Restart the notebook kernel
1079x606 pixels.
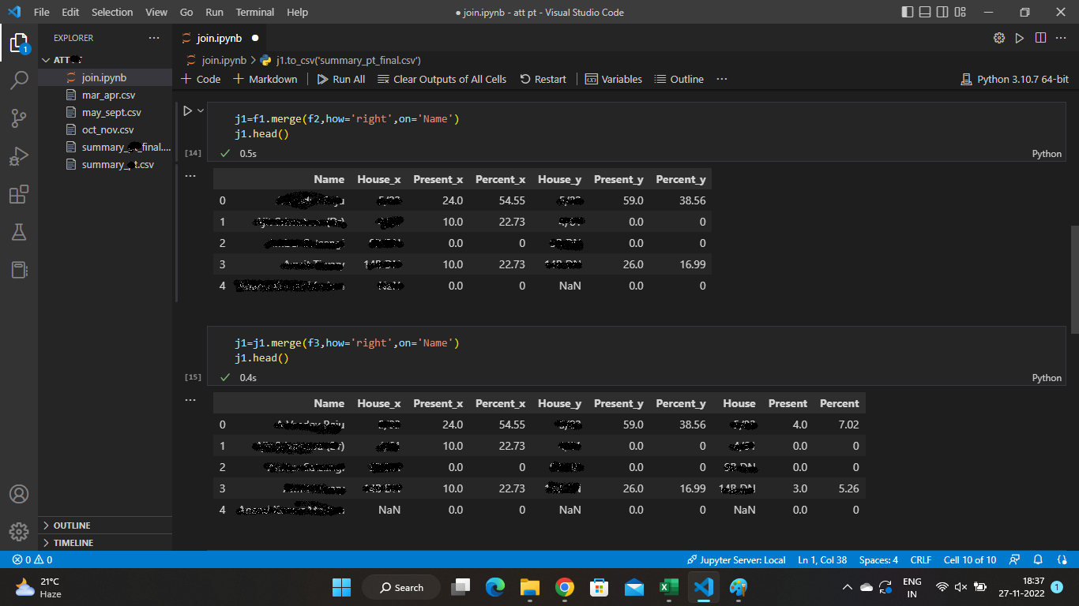[x=543, y=79]
